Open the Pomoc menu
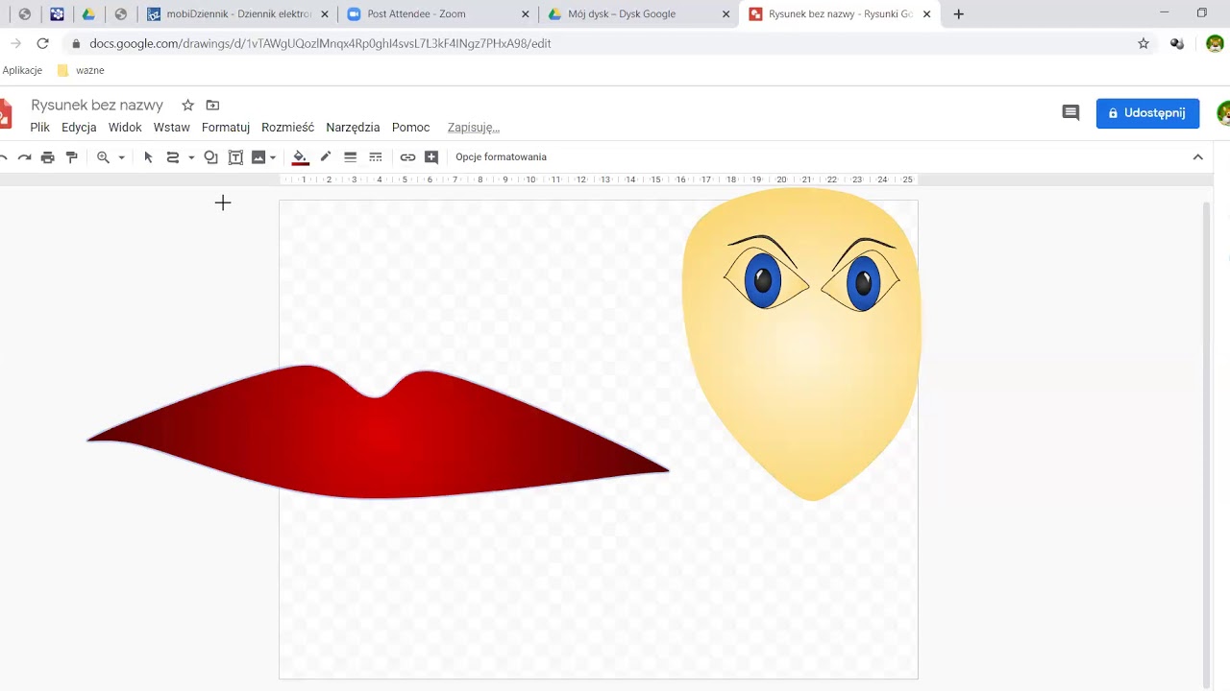Screen dimensions: 1230x691 pyautogui.click(x=410, y=128)
